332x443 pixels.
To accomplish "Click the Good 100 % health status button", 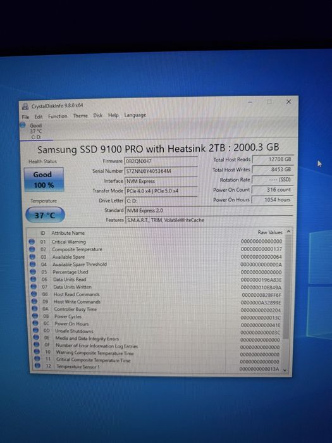I will [x=44, y=180].
